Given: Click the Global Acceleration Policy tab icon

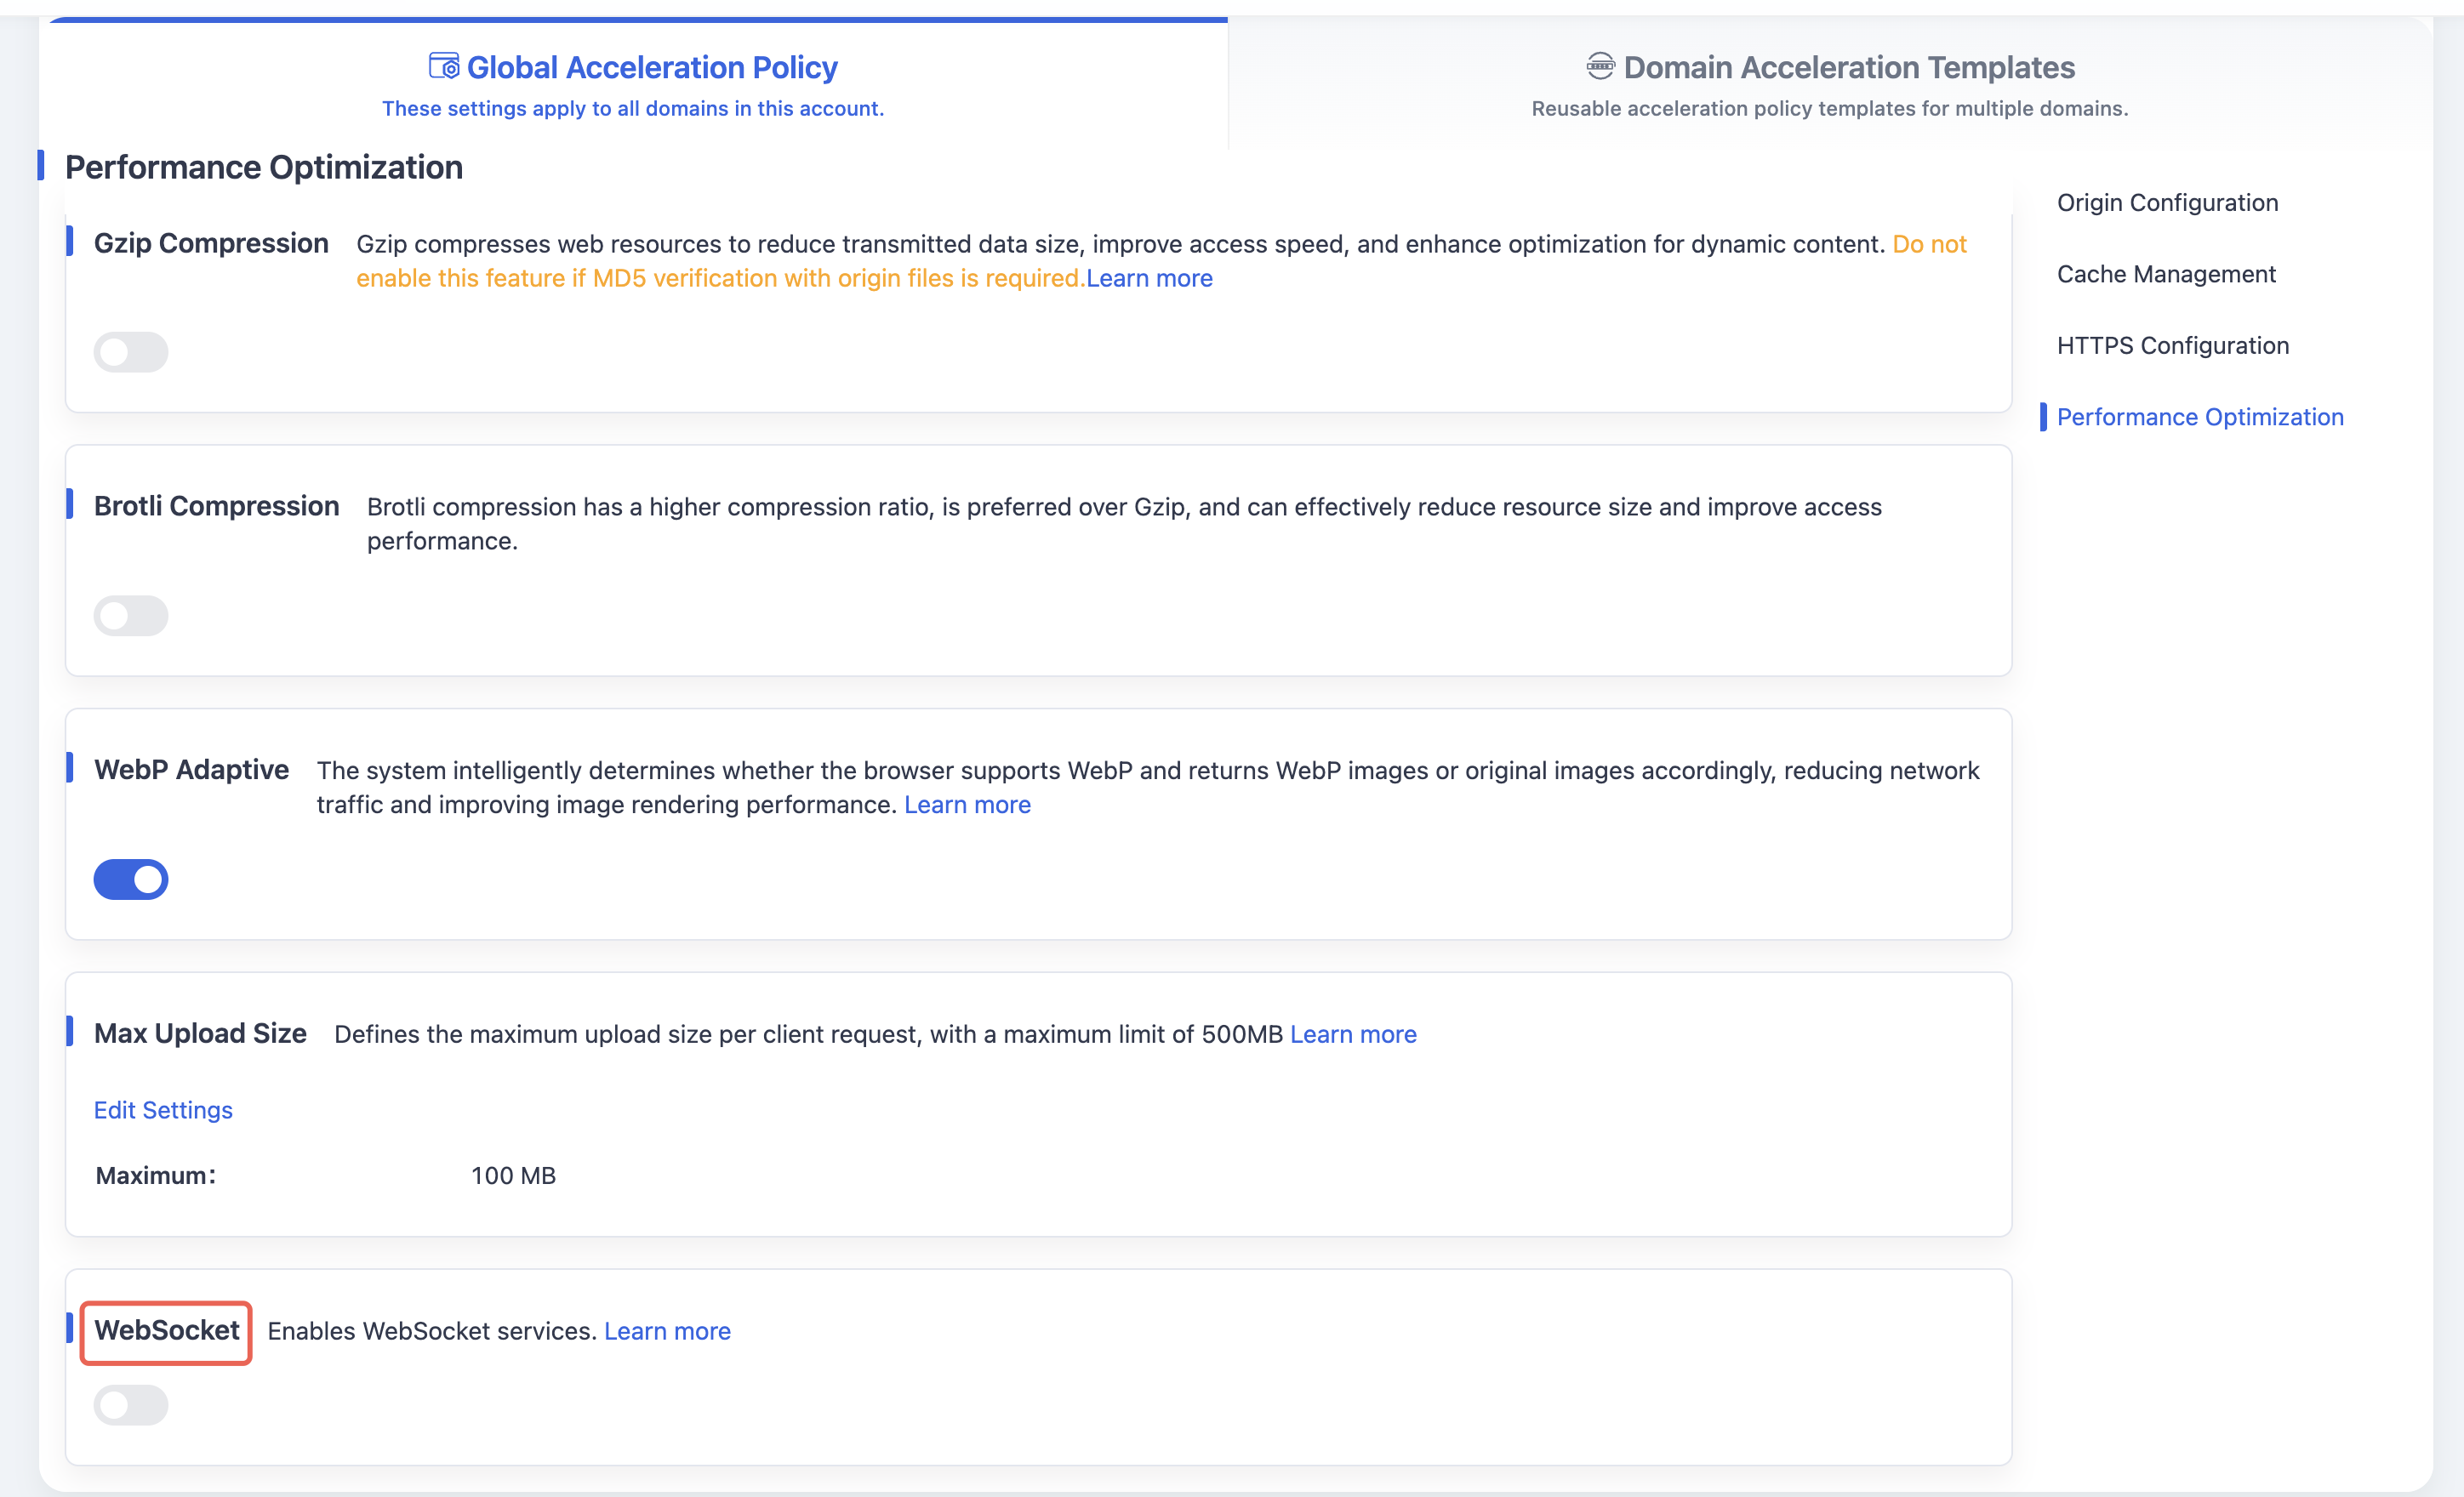Looking at the screenshot, I should [444, 66].
